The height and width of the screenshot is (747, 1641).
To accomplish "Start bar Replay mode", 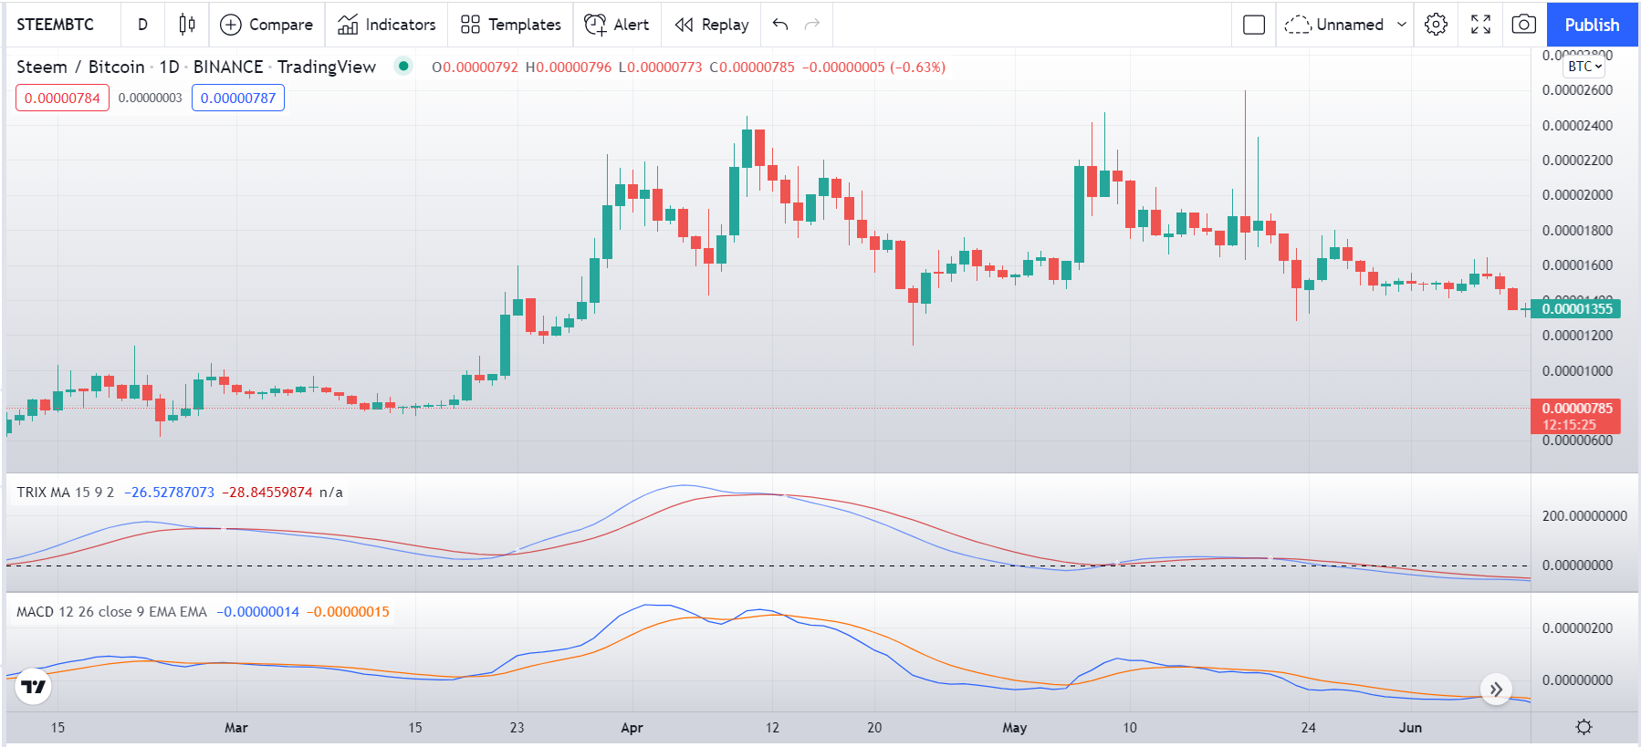I will (712, 25).
